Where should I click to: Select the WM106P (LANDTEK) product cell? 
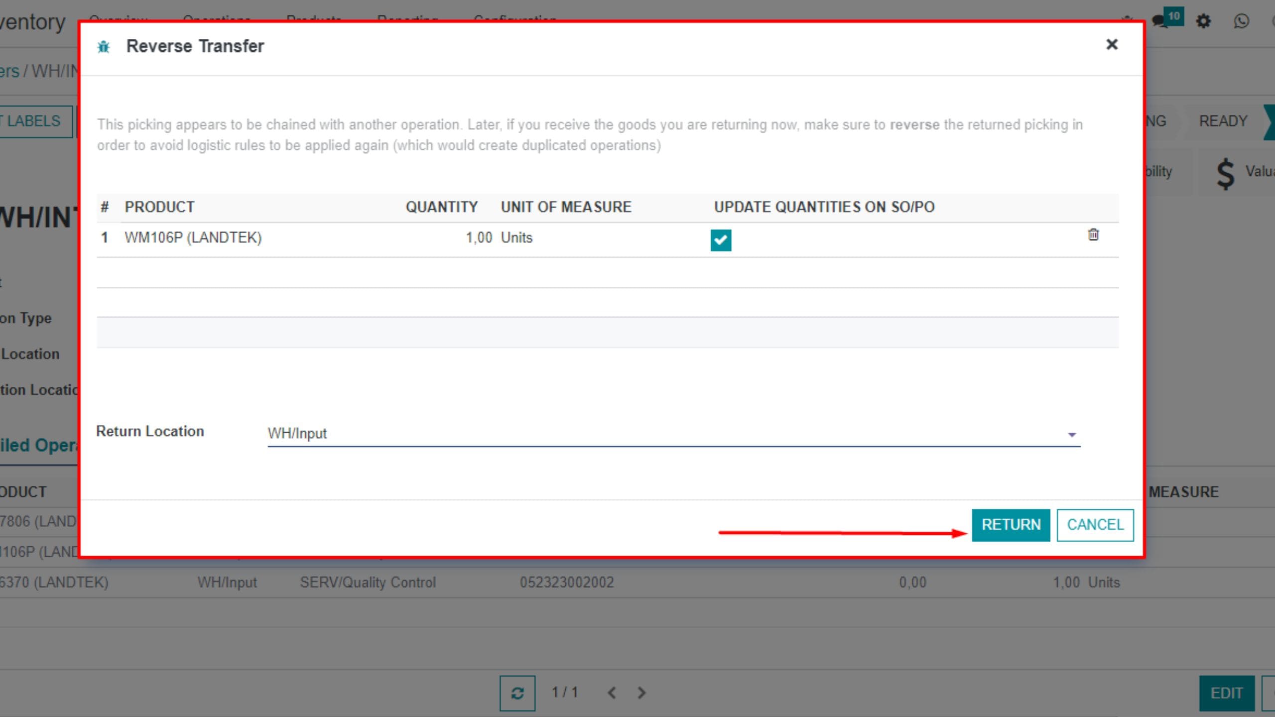tap(193, 238)
